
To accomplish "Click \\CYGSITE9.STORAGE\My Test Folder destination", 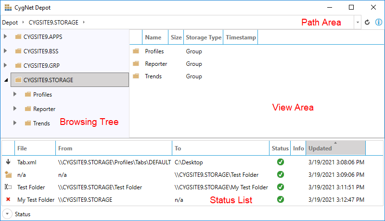I will [221, 187].
